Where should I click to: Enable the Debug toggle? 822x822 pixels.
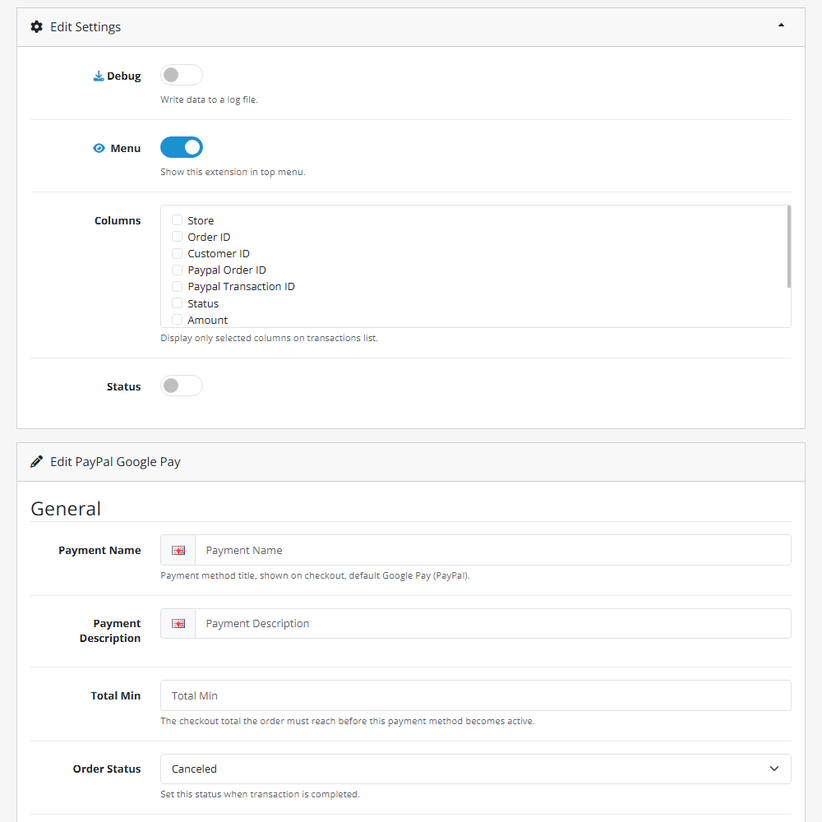(181, 75)
